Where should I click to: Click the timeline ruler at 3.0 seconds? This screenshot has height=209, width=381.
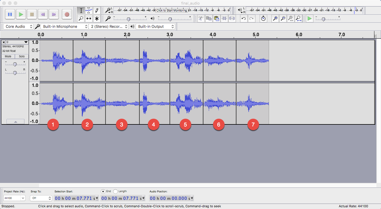(170, 35)
